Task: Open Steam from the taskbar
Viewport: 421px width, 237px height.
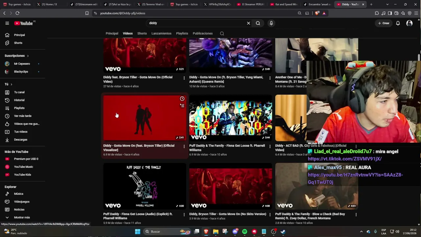Action: pyautogui.click(x=283, y=231)
